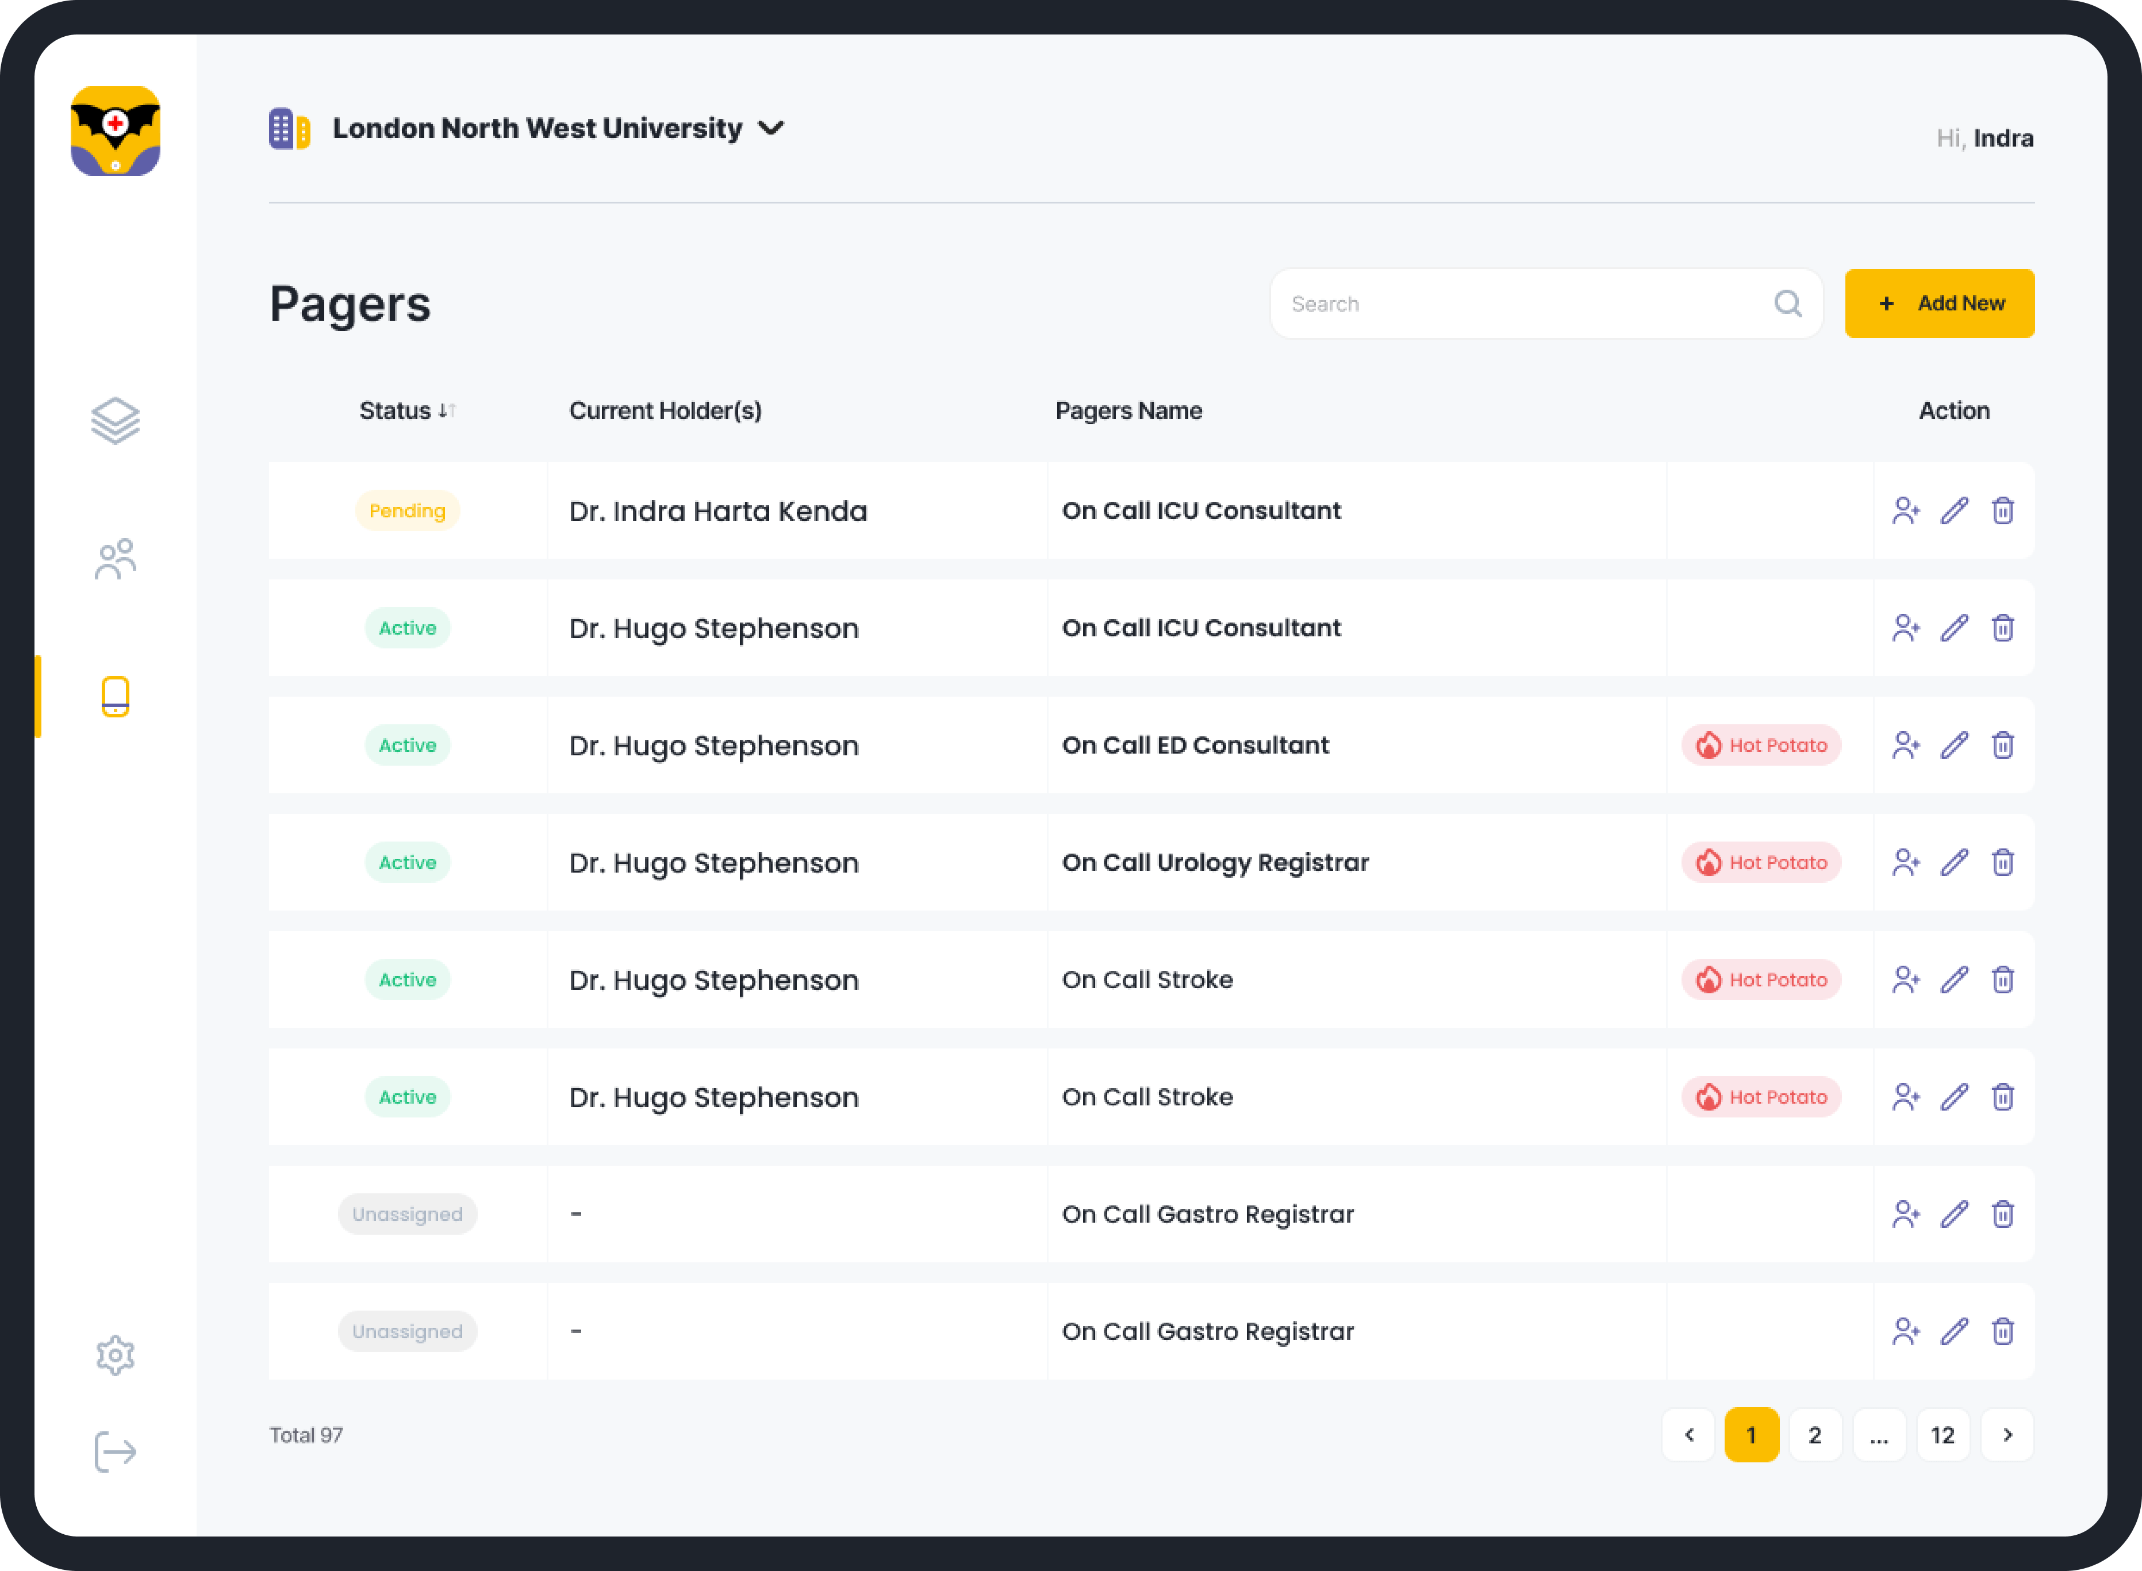
Task: Click the logout icon in sidebar
Action: coord(115,1452)
